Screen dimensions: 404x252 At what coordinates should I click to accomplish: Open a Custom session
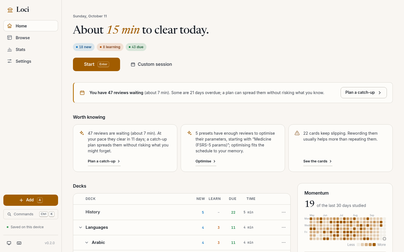click(151, 64)
